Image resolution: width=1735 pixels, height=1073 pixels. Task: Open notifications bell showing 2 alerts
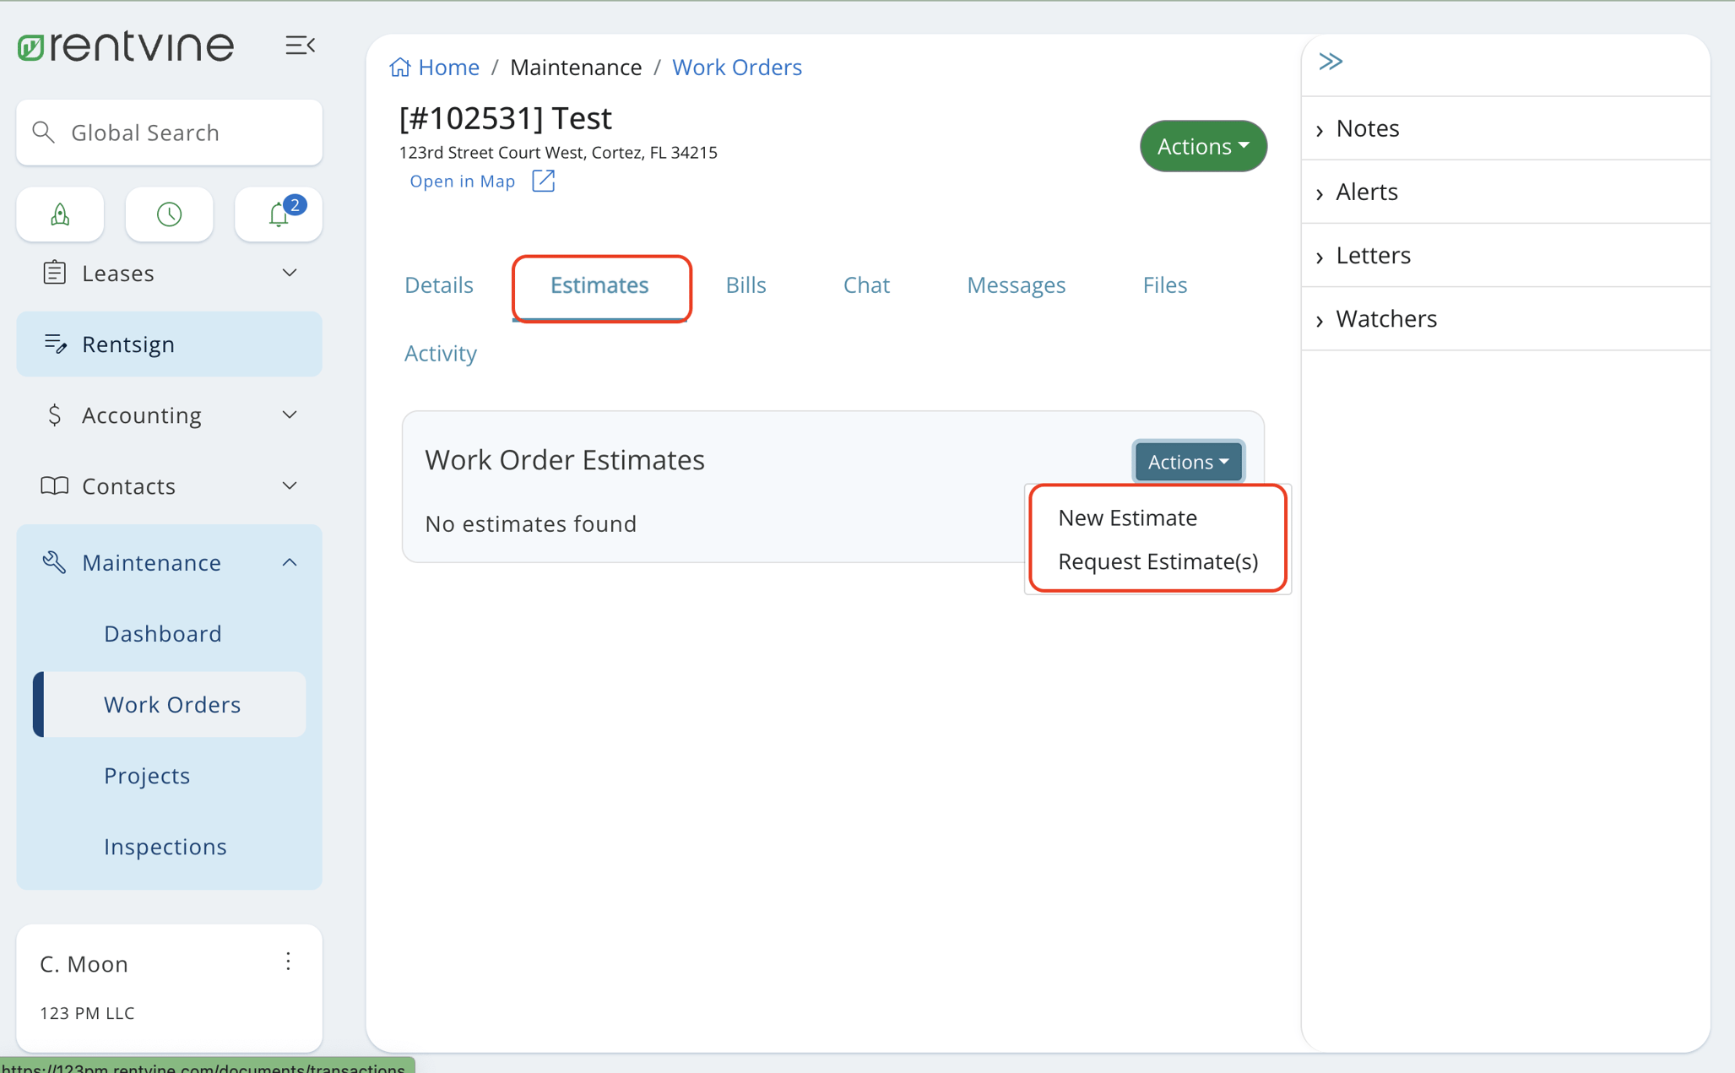[278, 214]
